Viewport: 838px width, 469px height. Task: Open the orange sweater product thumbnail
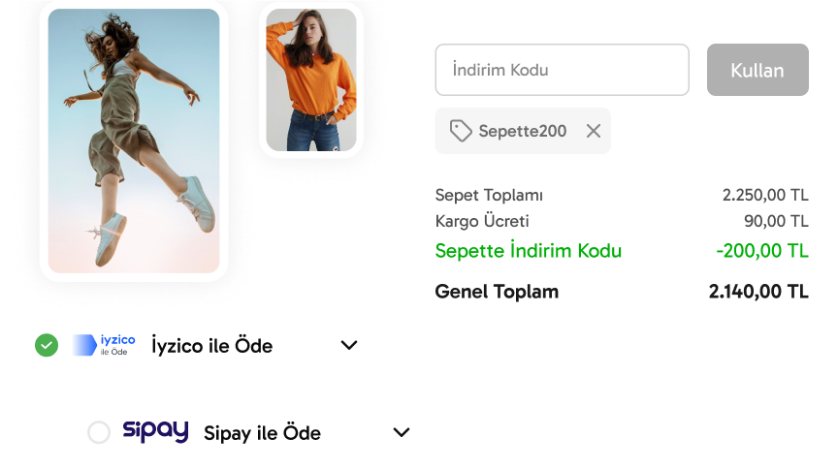[311, 79]
